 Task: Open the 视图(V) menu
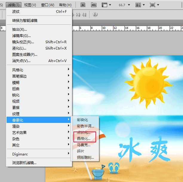pyautogui.click(x=30, y=5)
